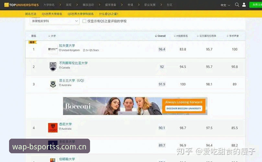
Task: Click the United Kingdom location text
Action: click(71, 50)
